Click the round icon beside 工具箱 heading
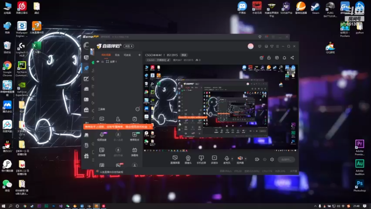Viewport: 371px width, 209px height. click(x=137, y=109)
